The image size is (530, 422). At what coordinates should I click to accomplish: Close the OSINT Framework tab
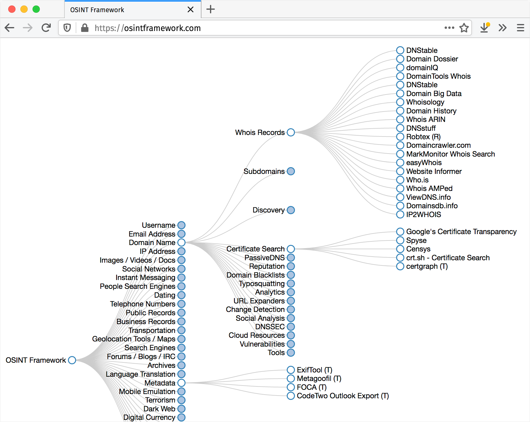click(191, 10)
